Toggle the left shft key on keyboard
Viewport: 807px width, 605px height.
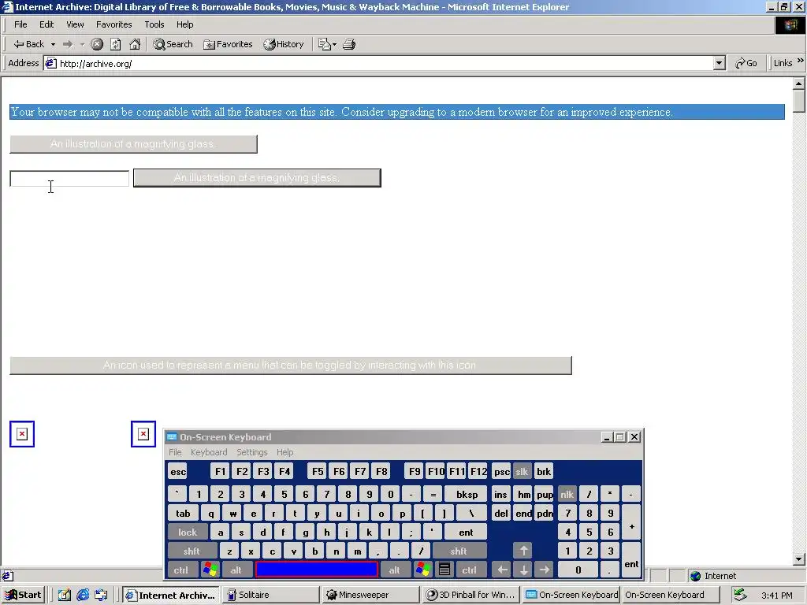click(x=192, y=551)
